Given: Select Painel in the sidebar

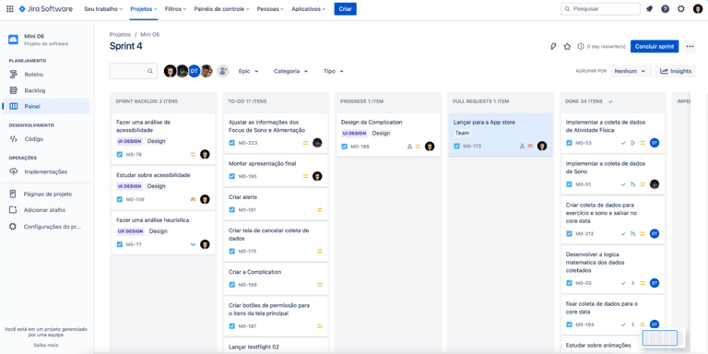Looking at the screenshot, I should tap(45, 106).
